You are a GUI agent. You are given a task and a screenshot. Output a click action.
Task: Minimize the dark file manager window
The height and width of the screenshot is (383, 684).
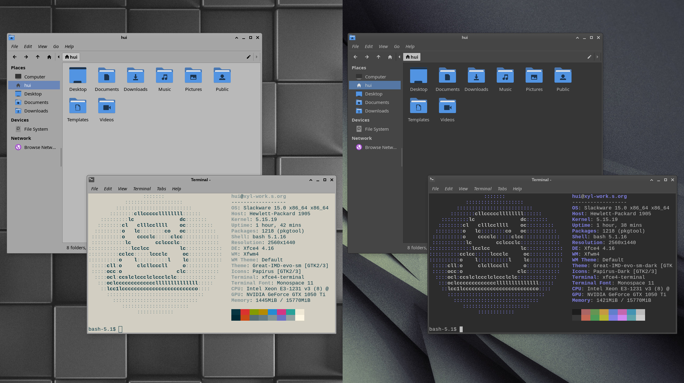pyautogui.click(x=584, y=38)
